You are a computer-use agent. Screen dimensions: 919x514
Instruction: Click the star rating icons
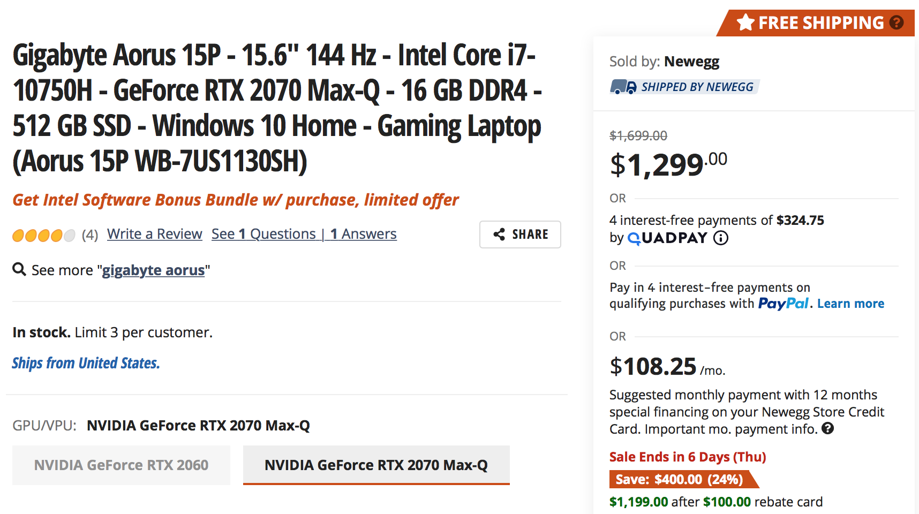point(44,235)
